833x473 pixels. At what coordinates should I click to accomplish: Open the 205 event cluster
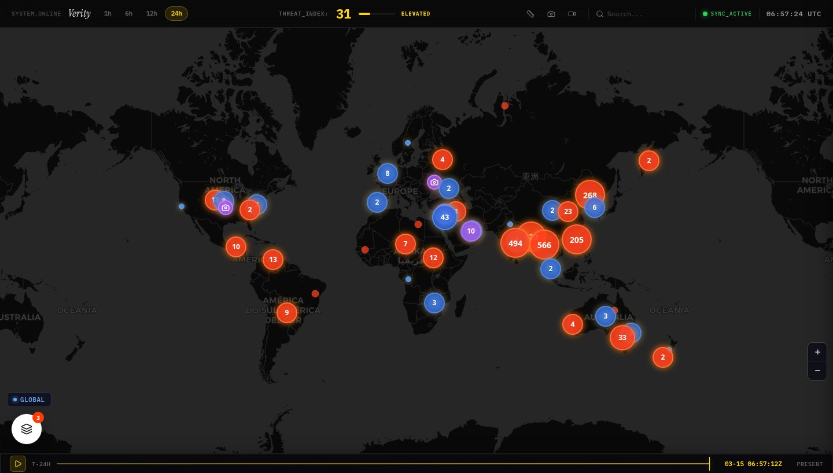pyautogui.click(x=577, y=239)
